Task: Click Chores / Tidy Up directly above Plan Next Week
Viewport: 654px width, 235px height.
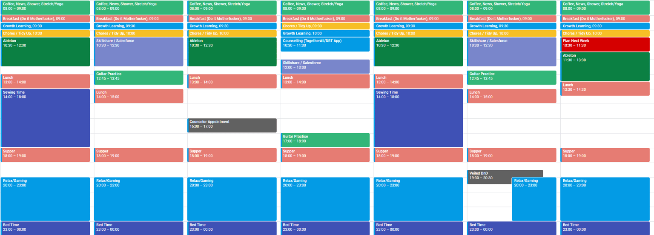Action: point(605,33)
